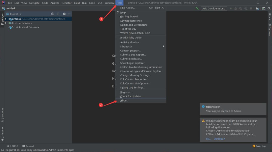This screenshot has height=152, width=272.
Task: Click the tool window toggle icon in status bar
Action: (3, 150)
